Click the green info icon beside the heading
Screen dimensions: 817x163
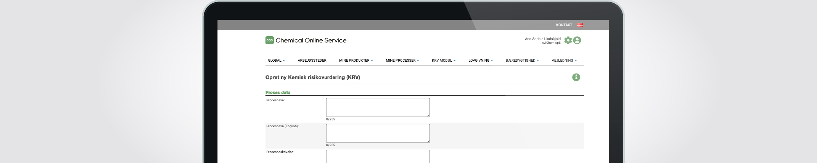576,77
